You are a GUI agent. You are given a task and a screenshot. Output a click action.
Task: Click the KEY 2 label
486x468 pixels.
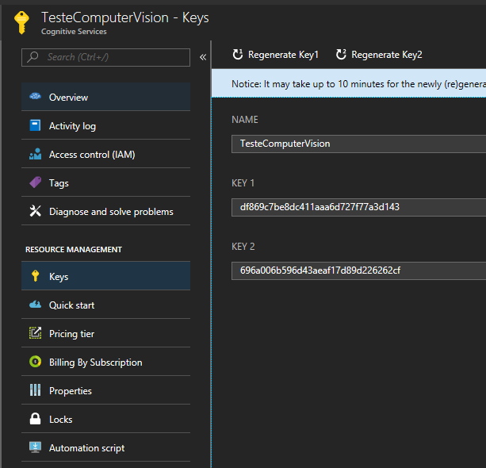click(x=243, y=247)
